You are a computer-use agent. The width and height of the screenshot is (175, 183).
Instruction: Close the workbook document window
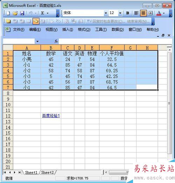coord(169,35)
